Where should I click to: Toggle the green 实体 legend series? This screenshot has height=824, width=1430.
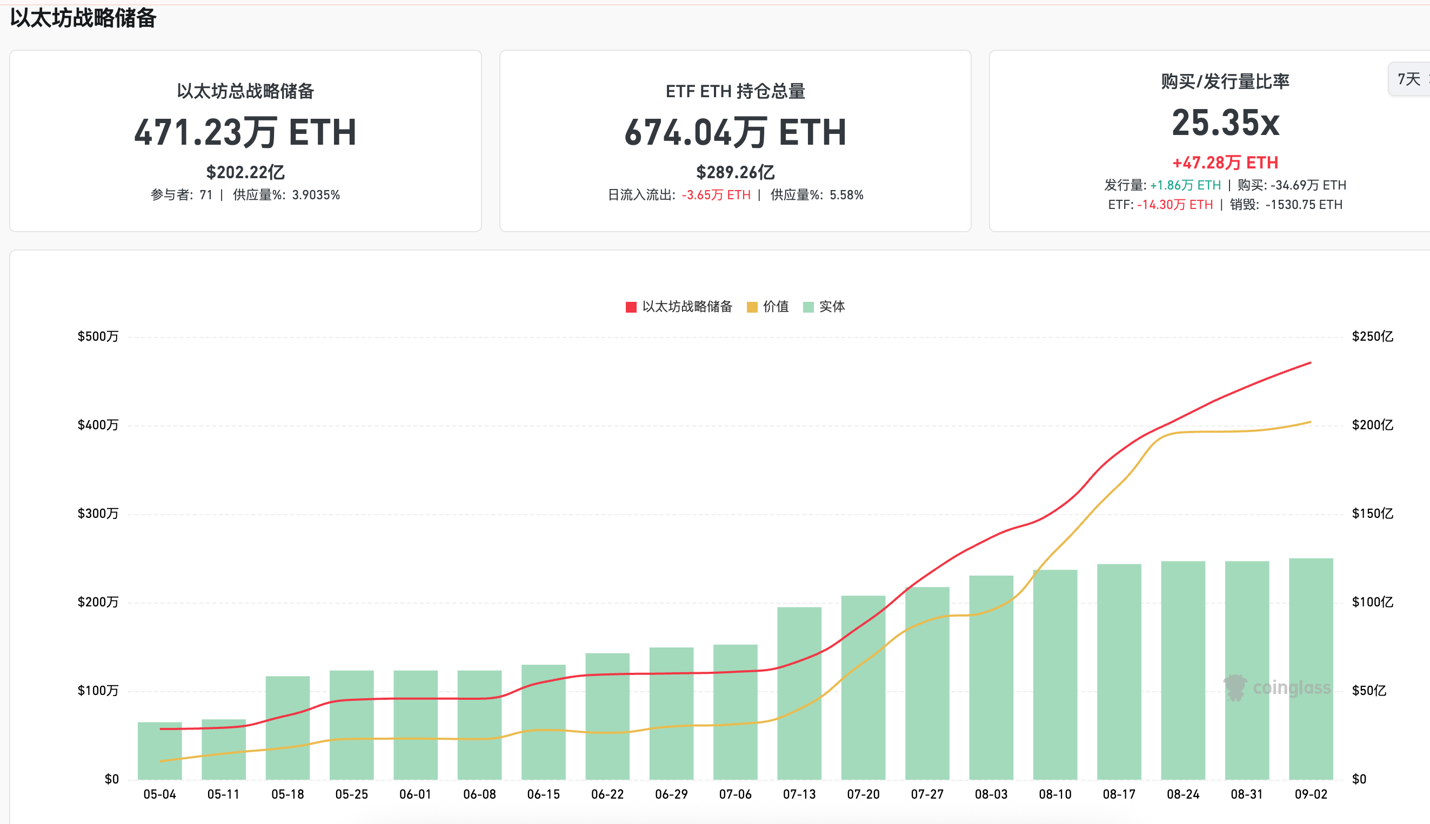tap(831, 307)
